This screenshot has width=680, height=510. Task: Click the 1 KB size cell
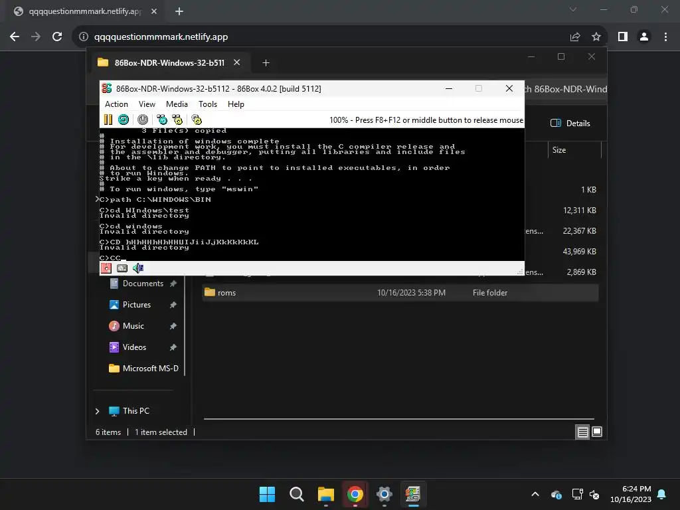(x=588, y=189)
